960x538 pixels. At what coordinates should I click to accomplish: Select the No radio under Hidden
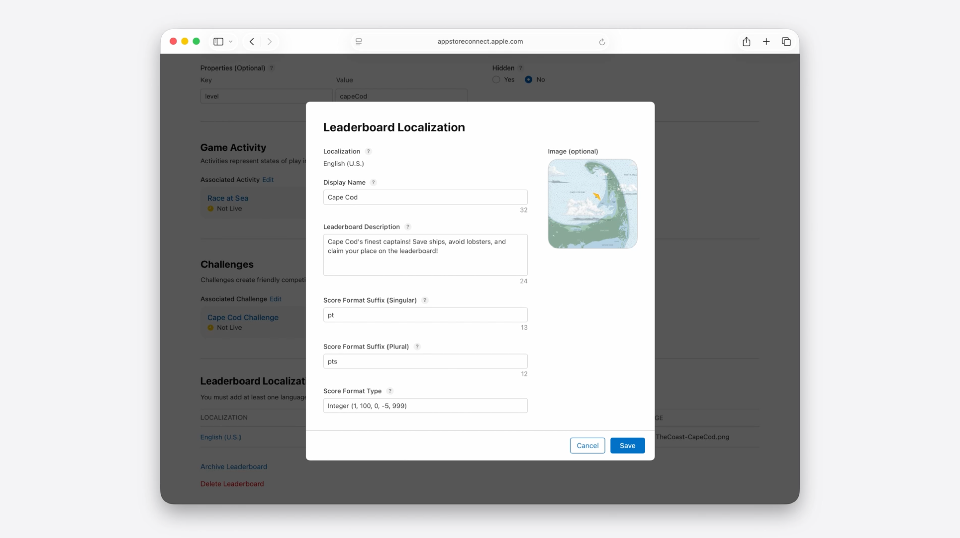tap(528, 79)
